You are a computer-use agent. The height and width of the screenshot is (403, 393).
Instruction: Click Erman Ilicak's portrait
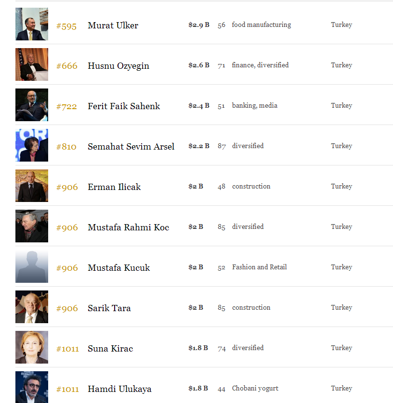click(32, 185)
